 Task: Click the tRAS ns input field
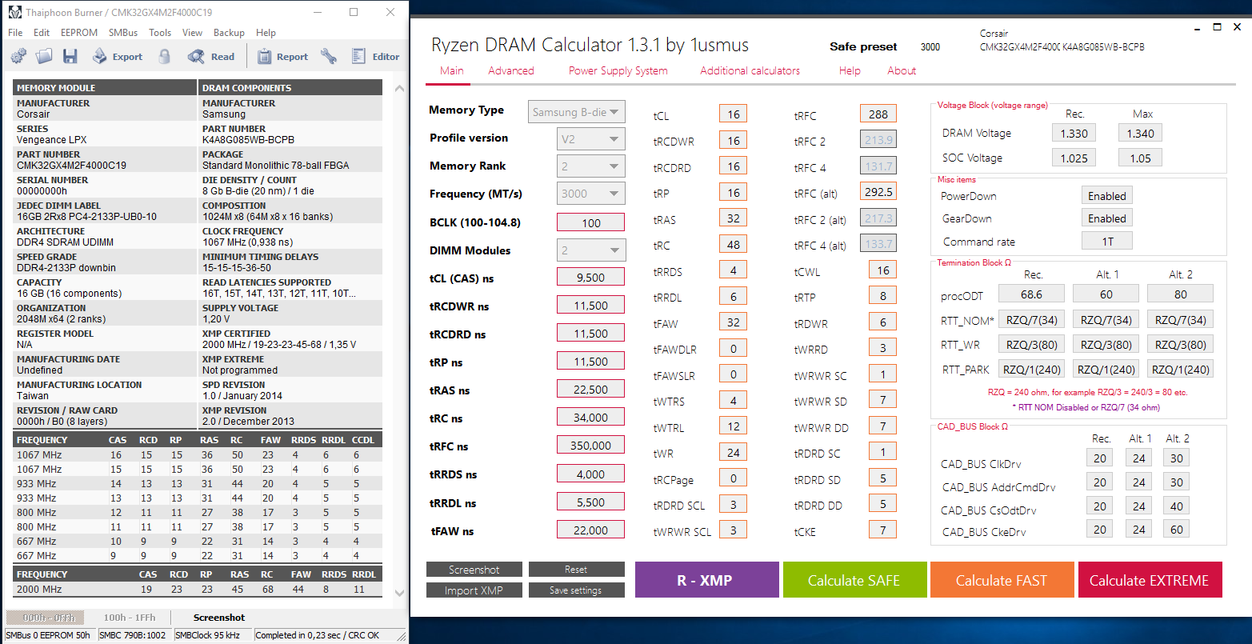pyautogui.click(x=591, y=390)
